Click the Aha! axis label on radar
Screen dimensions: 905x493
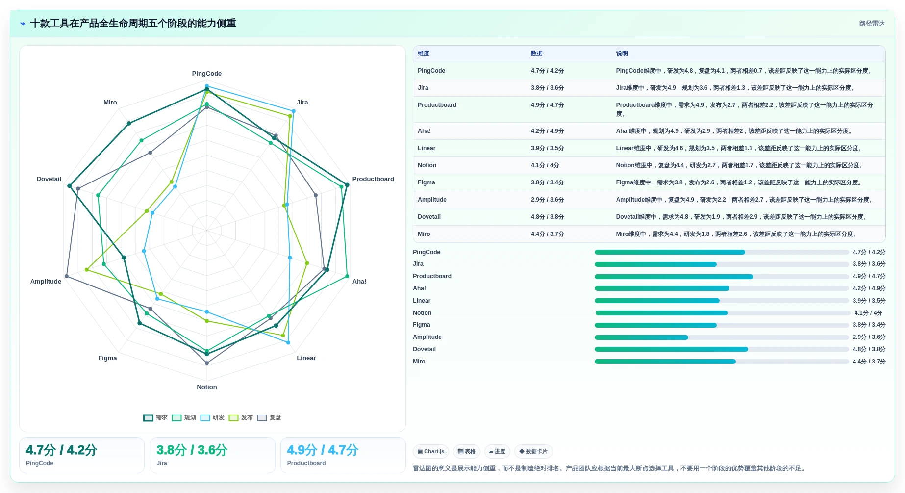pyautogui.click(x=359, y=282)
